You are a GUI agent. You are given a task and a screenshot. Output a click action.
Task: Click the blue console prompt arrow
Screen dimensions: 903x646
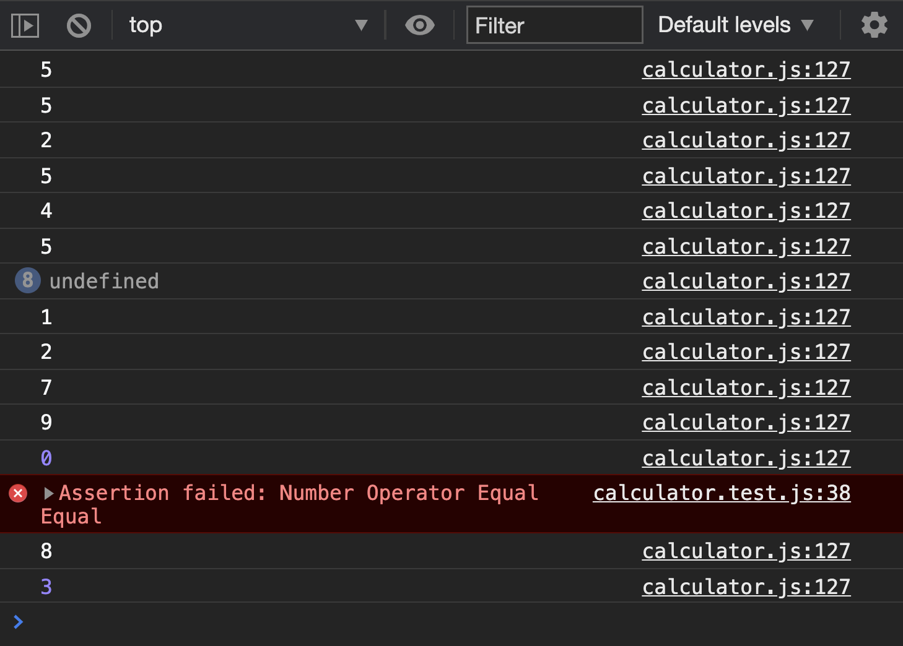tap(18, 622)
